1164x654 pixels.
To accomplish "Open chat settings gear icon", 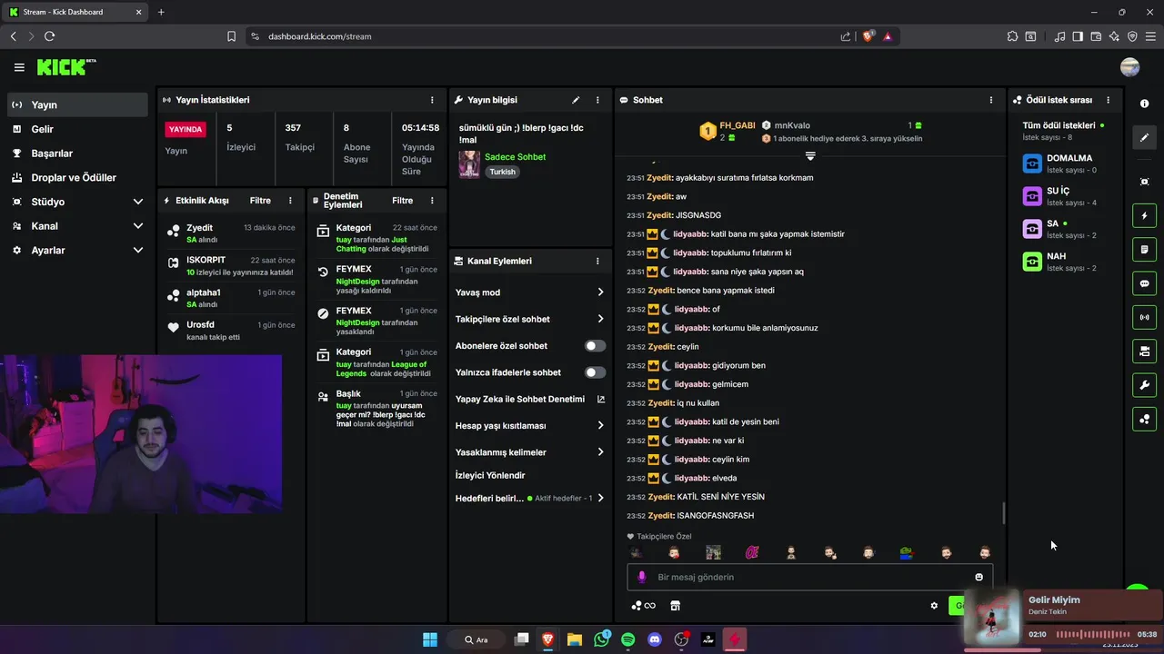I will (x=934, y=606).
